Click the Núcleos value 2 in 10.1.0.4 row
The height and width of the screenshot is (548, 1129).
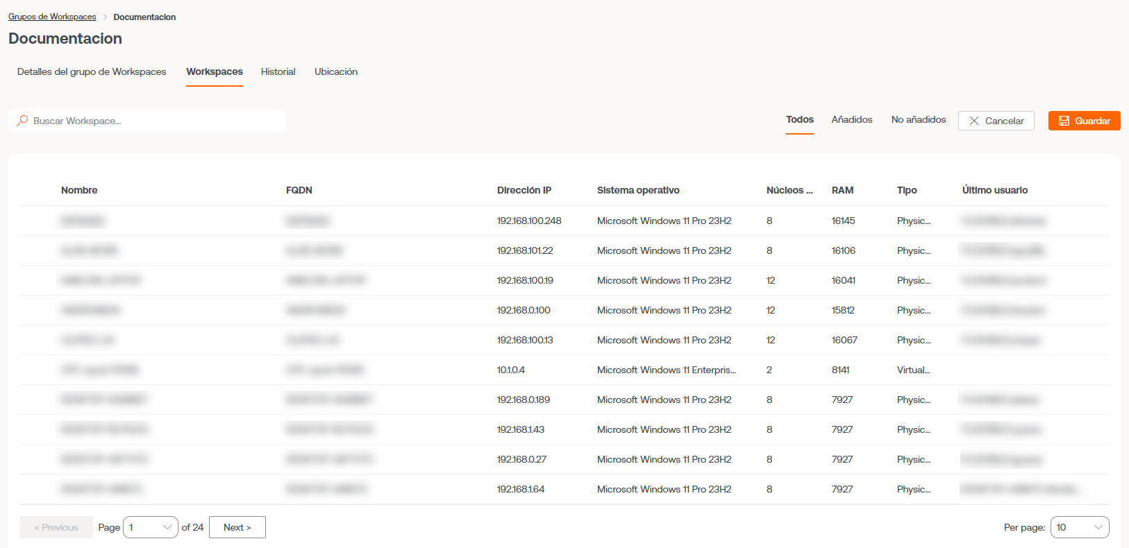(769, 370)
